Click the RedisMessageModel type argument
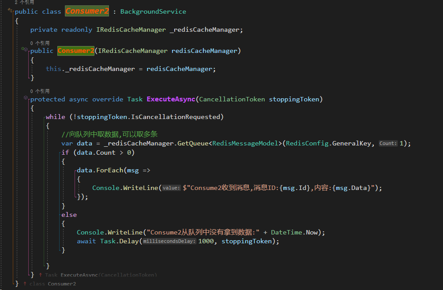Viewport: 443px width, 290px height. [245, 143]
